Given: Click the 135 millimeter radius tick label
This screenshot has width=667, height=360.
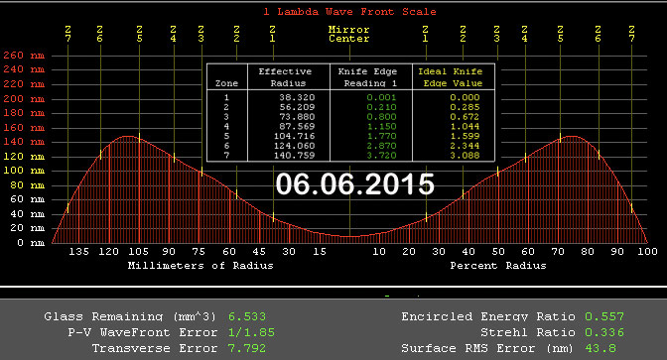Looking at the screenshot, I should pos(78,252).
